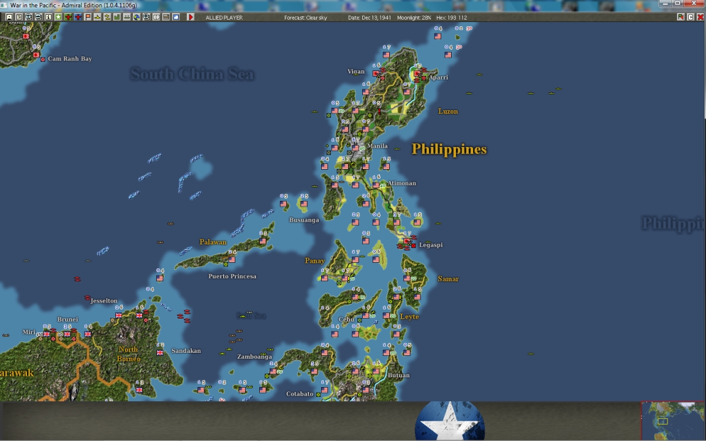
Task: Click the 'Brunei' map label
Action: pos(67,320)
